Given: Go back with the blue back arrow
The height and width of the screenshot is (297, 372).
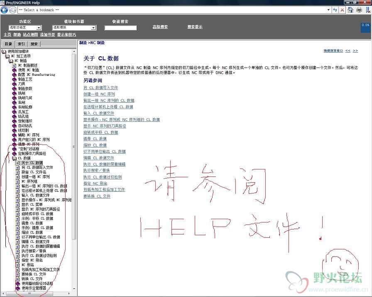Looking at the screenshot, I should pyautogui.click(x=4, y=10).
